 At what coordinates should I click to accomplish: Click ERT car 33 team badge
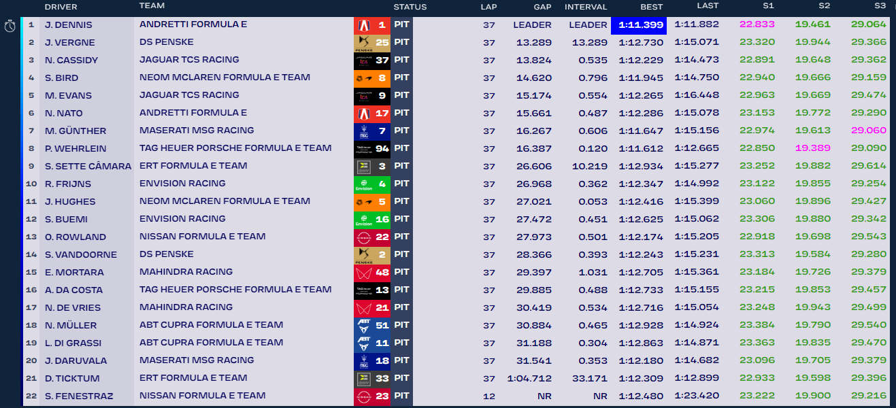371,379
